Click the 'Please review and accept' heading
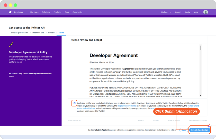Image resolution: width=216 pixels, height=139 pixels. [86, 40]
